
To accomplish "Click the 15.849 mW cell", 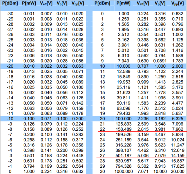I will (x=123, y=77).
